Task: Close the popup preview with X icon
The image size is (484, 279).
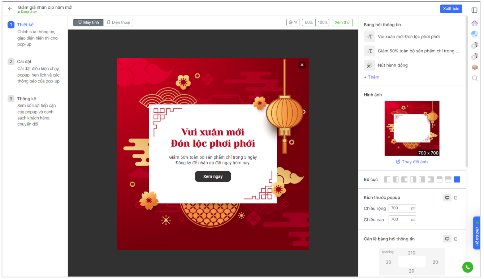Action: (302, 65)
